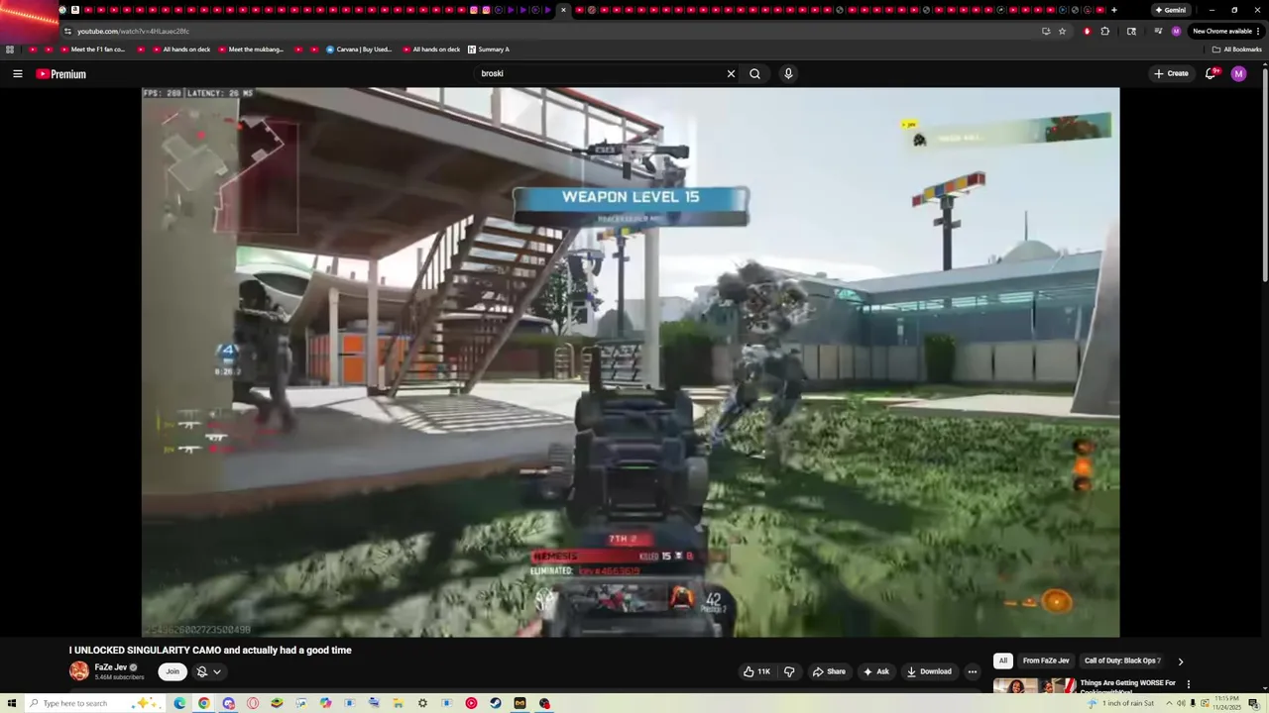Image resolution: width=1269 pixels, height=713 pixels.
Task: Share this video
Action: coord(829,671)
